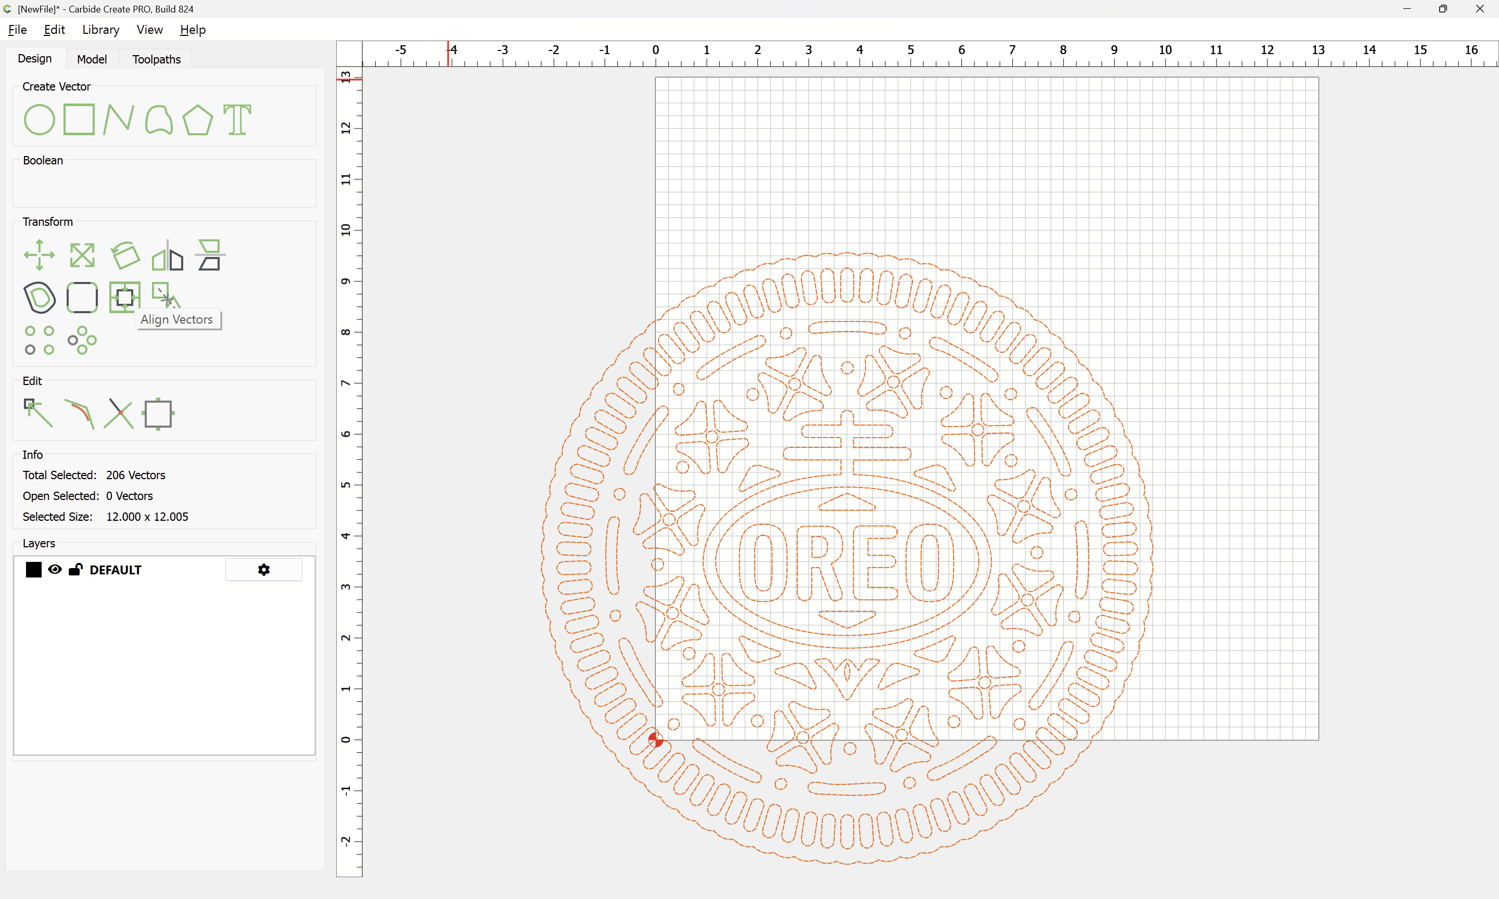Open DEFAULT layer settings gear button
The width and height of the screenshot is (1499, 899).
point(263,570)
